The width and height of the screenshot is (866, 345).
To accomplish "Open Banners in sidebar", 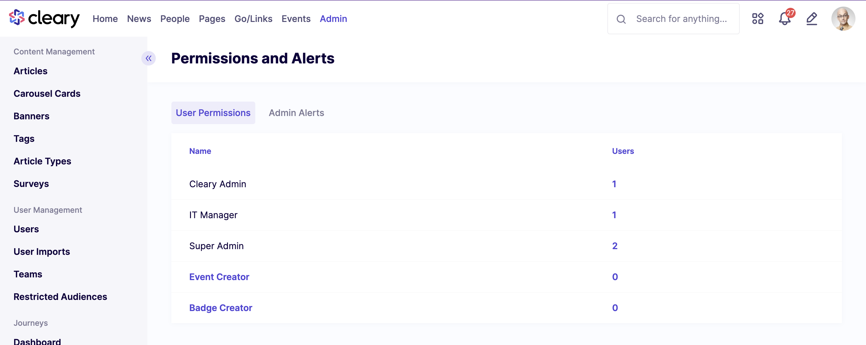I will pyautogui.click(x=32, y=116).
